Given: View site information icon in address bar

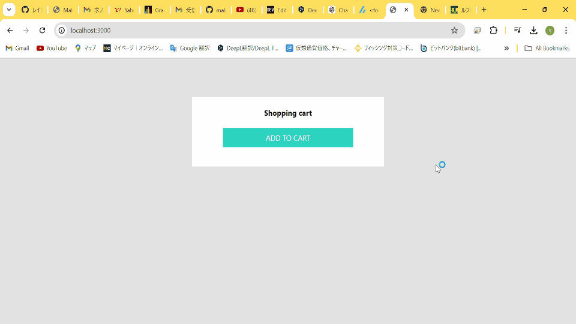Looking at the screenshot, I should tap(62, 31).
